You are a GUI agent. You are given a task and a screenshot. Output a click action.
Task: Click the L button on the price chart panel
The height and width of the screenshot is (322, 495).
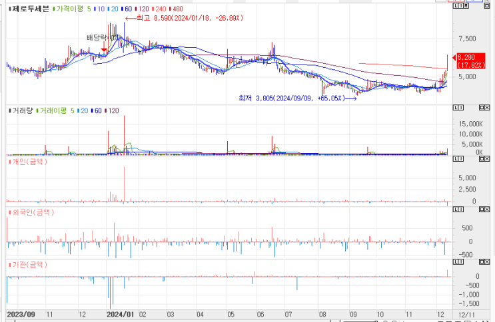pos(456,6)
